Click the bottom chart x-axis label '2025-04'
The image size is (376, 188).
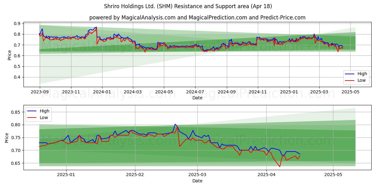coord(267,175)
